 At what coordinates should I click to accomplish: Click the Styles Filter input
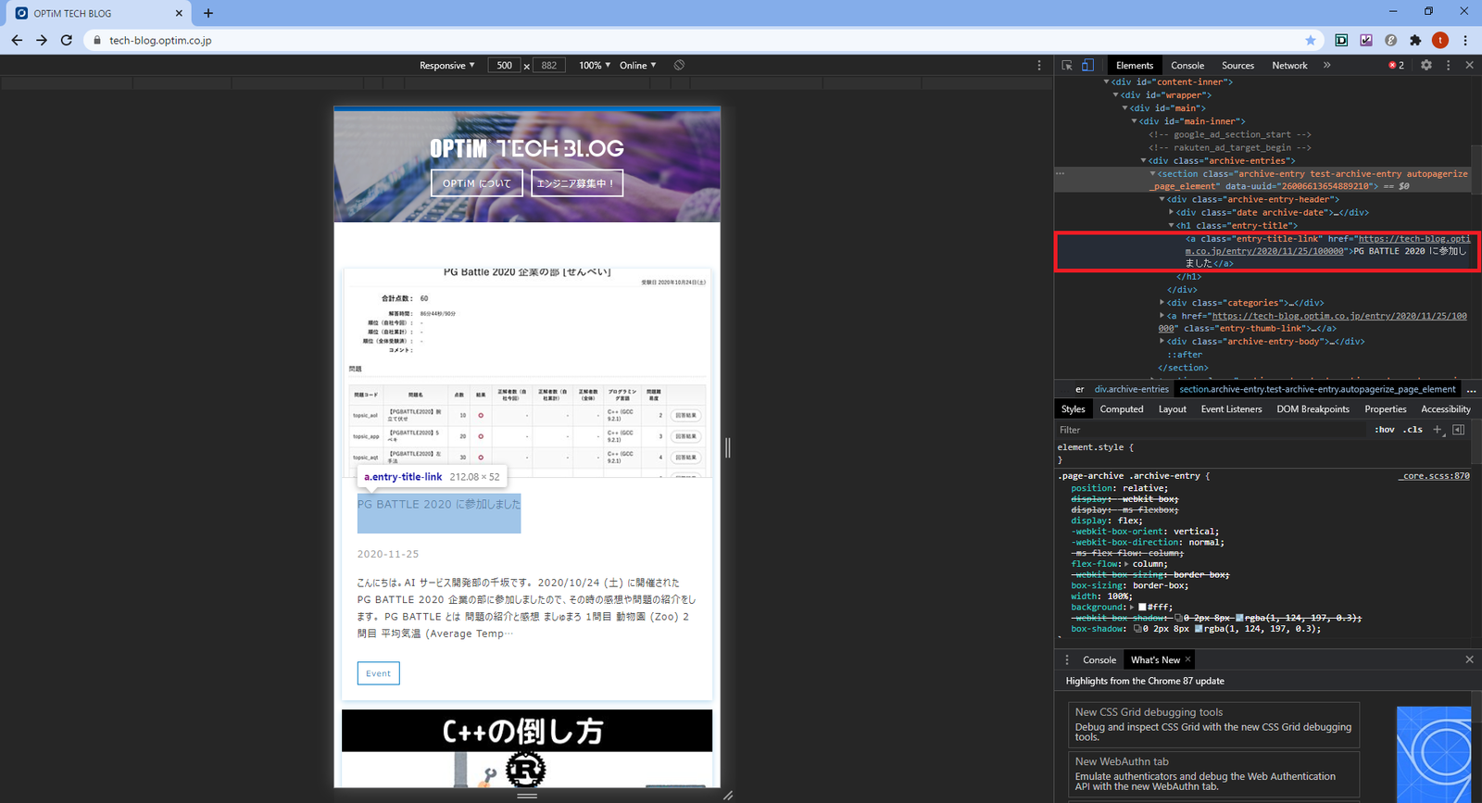(1211, 430)
